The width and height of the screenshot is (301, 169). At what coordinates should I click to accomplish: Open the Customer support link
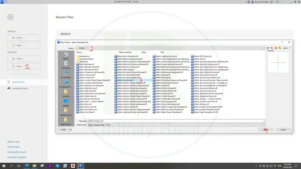pyautogui.click(x=17, y=157)
